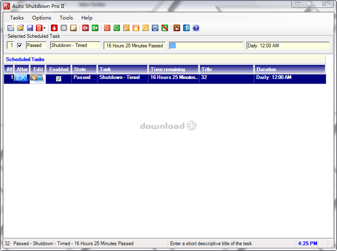Toggle Enabled checkbox in task row 1
Image resolution: width=337 pixels, height=251 pixels.
[x=58, y=79]
